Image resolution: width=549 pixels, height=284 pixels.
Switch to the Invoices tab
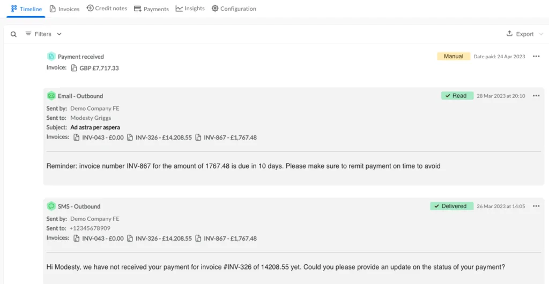tap(64, 9)
